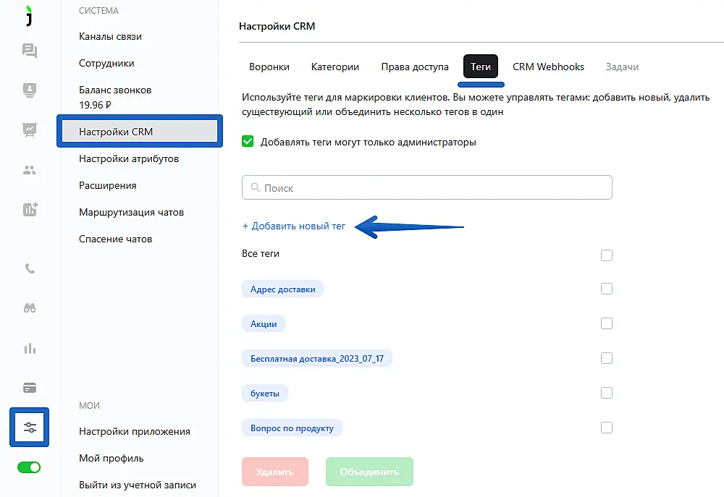This screenshot has height=497, width=724.
Task: Open the presentation chart icon in the sidebar
Action: pos(30,130)
